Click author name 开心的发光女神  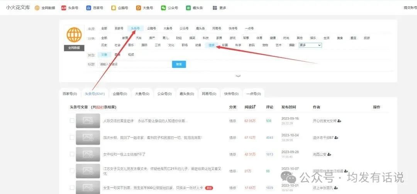[324, 121]
